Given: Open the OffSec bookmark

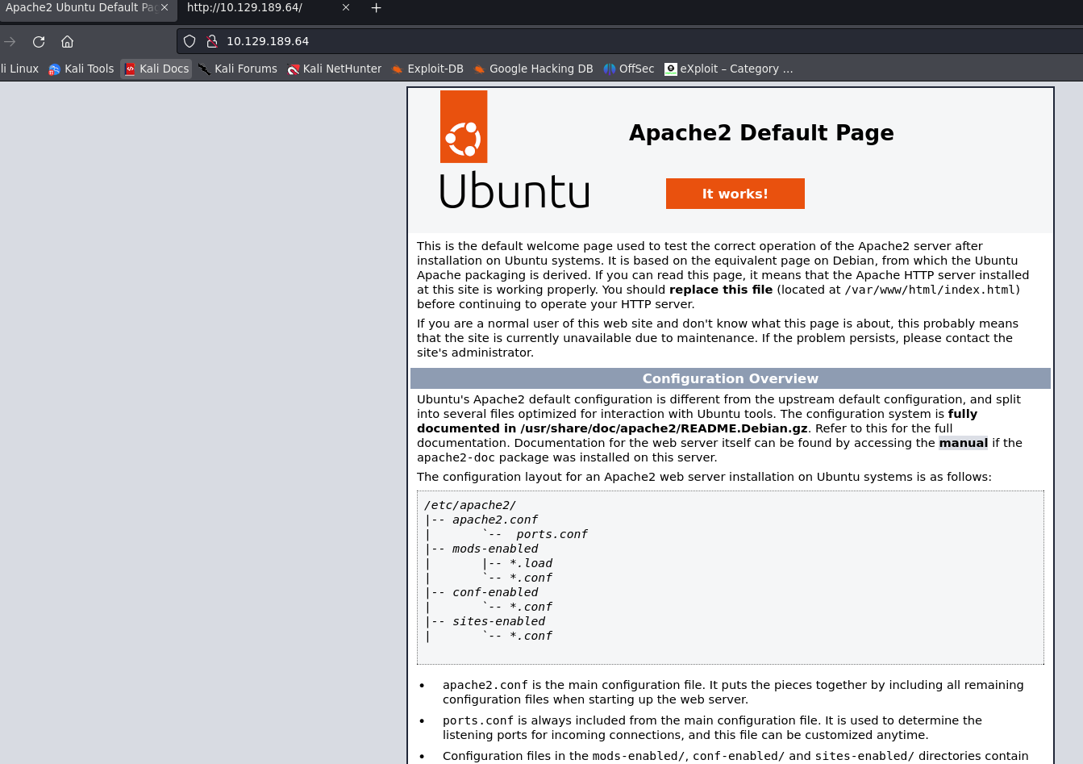Looking at the screenshot, I should [x=629, y=69].
